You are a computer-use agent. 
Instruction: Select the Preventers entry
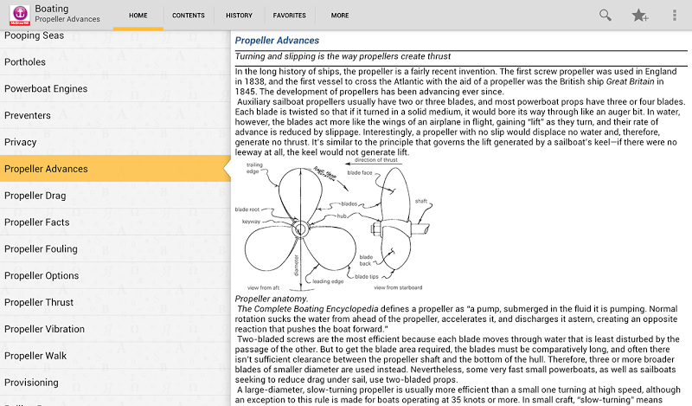tap(115, 115)
